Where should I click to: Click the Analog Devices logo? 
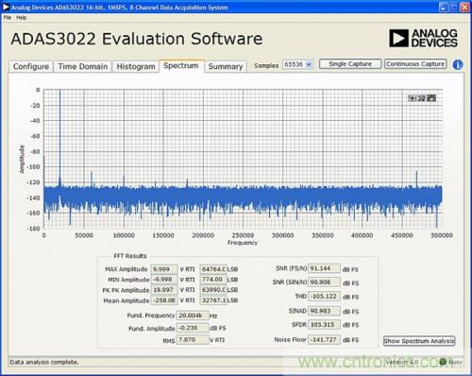tap(423, 39)
